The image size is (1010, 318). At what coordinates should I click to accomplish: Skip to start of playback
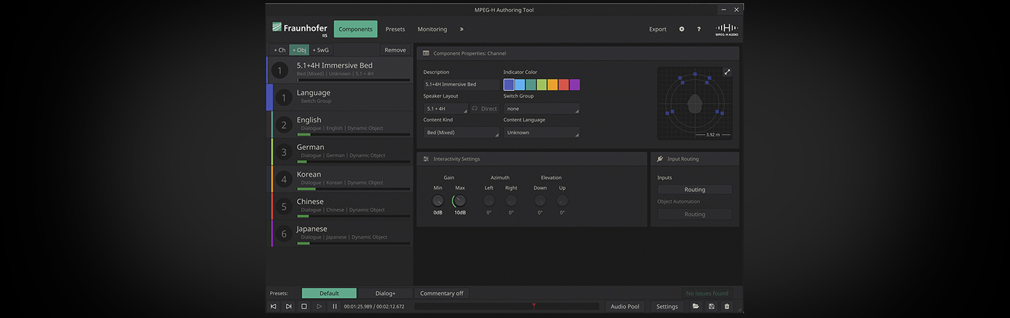(x=274, y=306)
